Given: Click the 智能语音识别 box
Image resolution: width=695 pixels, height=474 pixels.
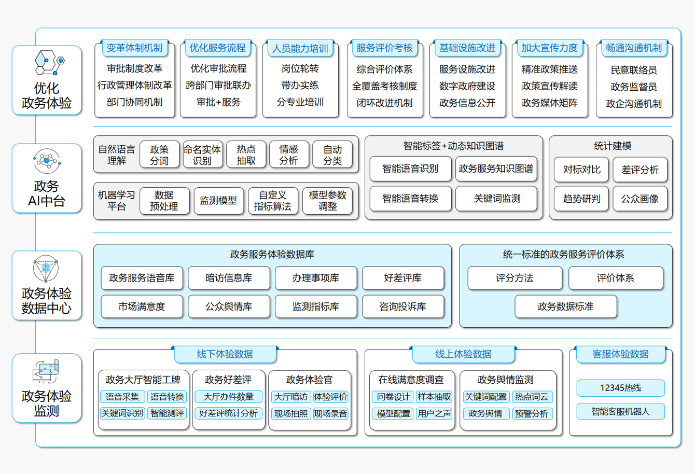Looking at the screenshot, I should point(410,169).
